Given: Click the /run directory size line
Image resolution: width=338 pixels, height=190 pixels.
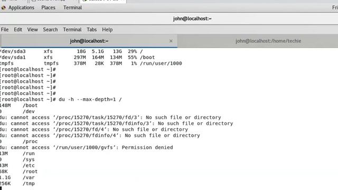Looking at the screenshot, I should pyautogui.click(x=17, y=154).
